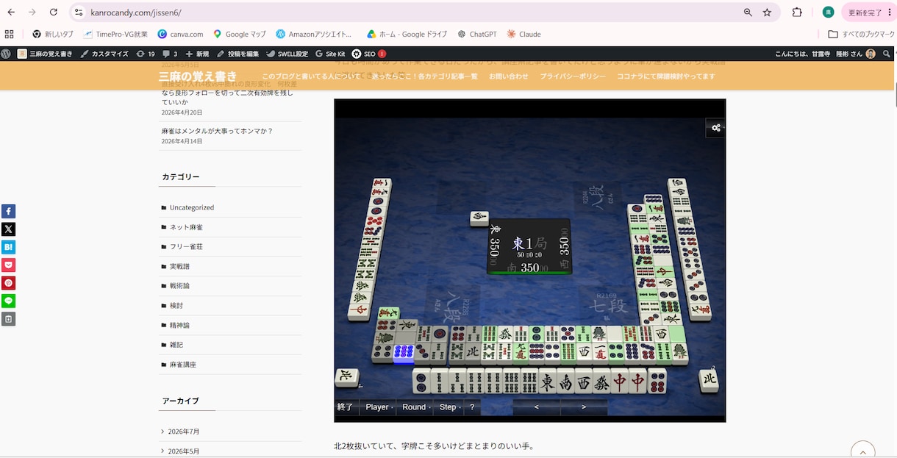
Task: Open the game viewer settings gear icon
Action: click(715, 128)
